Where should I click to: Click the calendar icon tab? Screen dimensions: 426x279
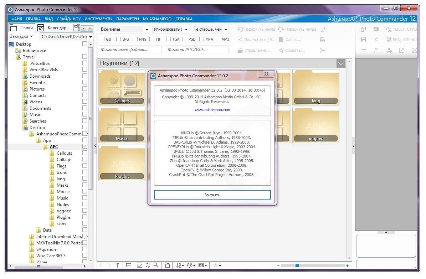[x=41, y=28]
